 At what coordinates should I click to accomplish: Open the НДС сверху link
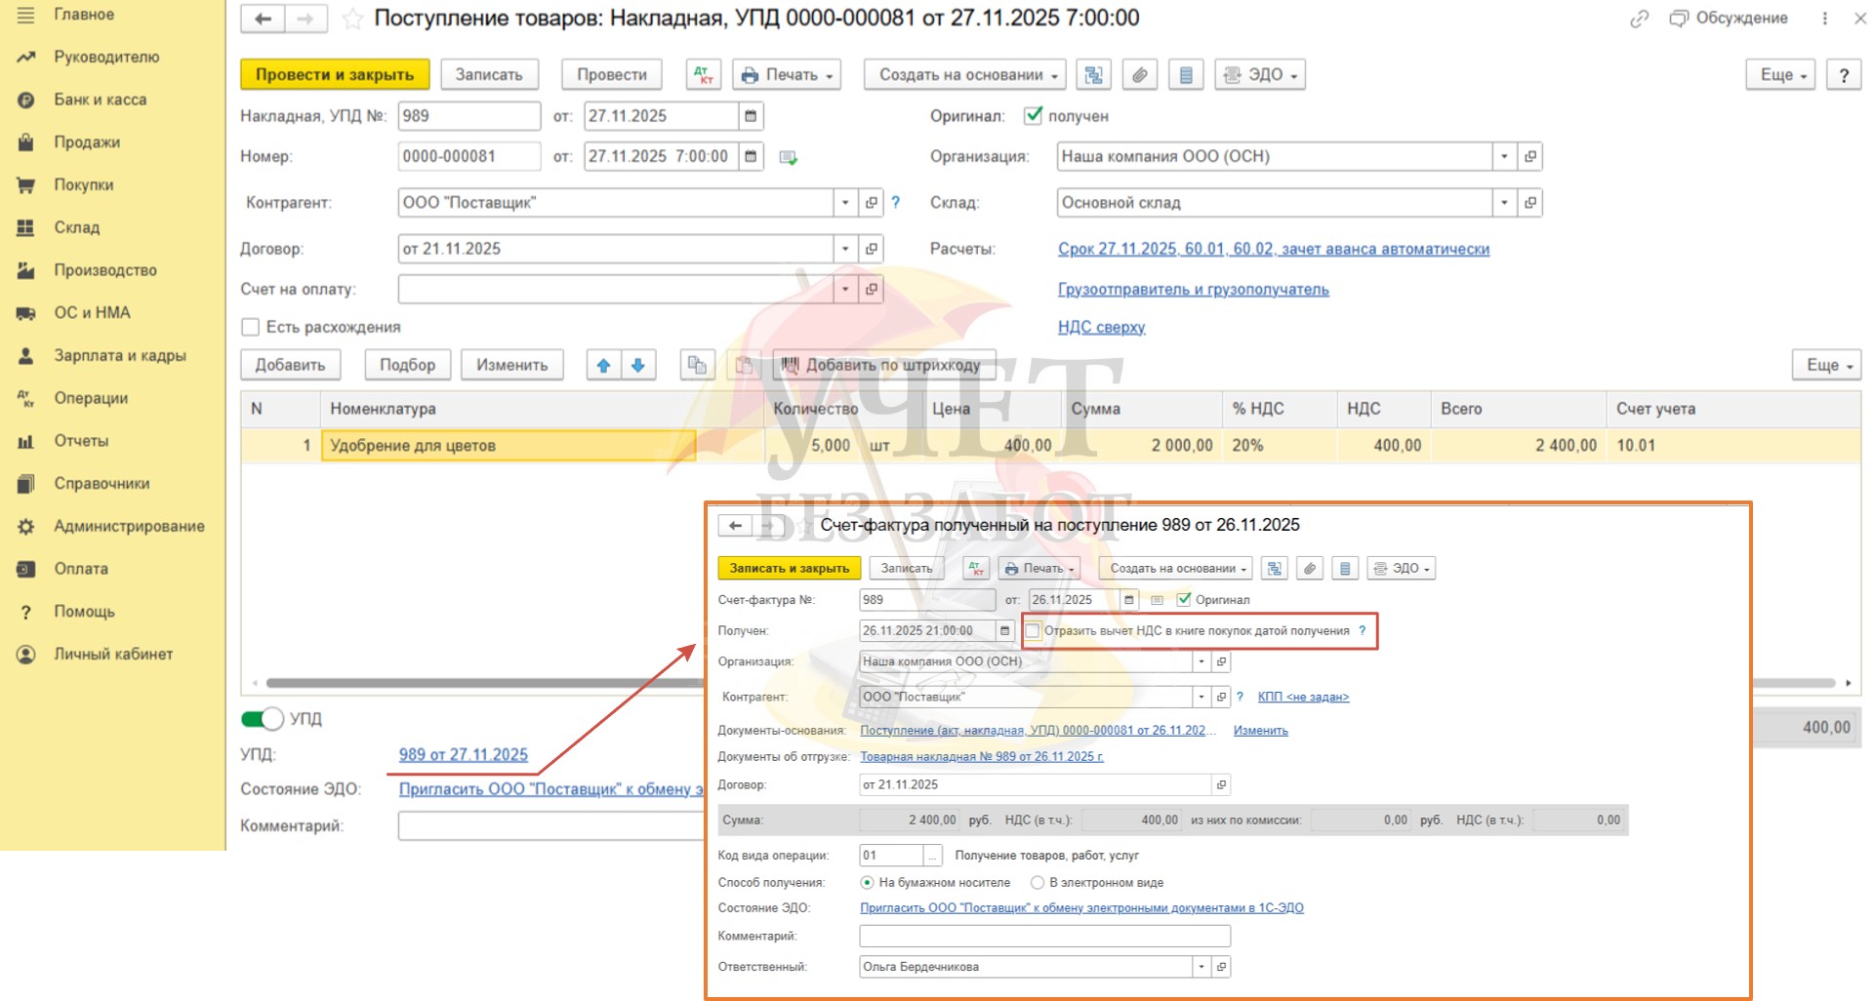coord(1101,327)
